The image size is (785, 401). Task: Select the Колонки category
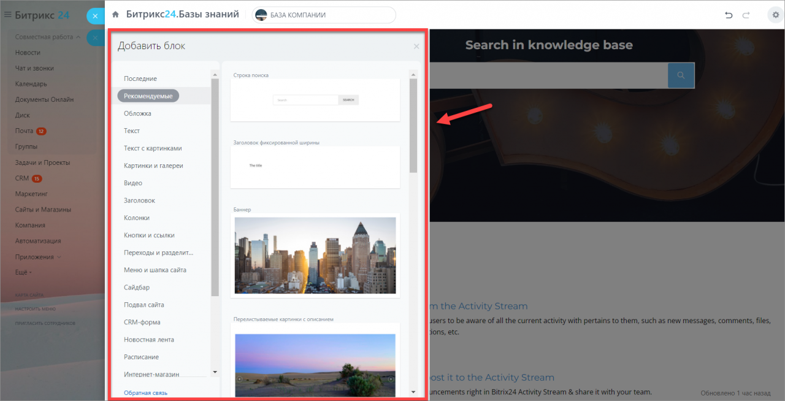[x=137, y=218]
